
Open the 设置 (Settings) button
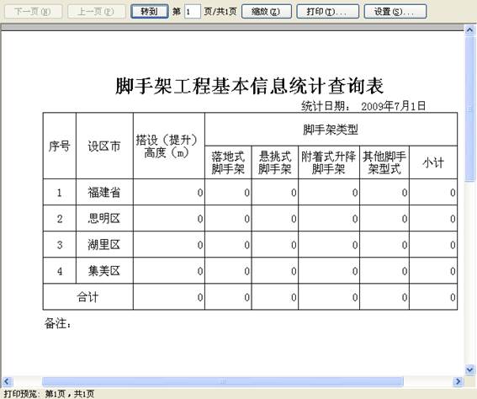click(x=395, y=12)
